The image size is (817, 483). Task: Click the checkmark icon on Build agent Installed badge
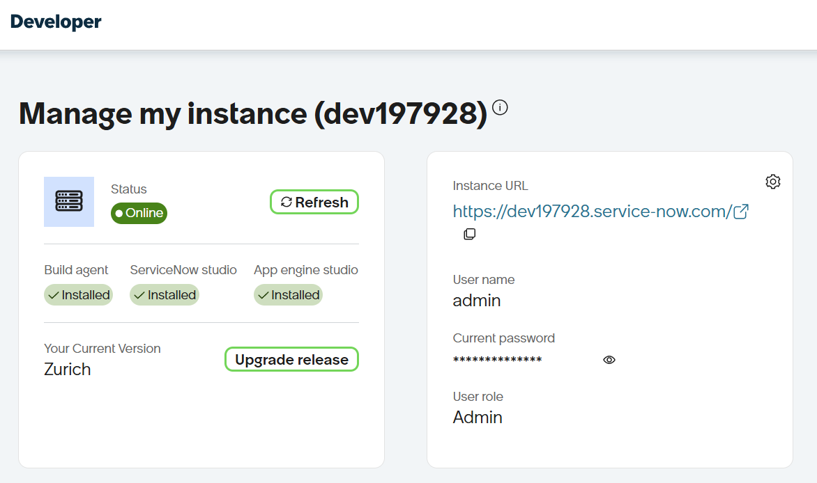pyautogui.click(x=54, y=294)
